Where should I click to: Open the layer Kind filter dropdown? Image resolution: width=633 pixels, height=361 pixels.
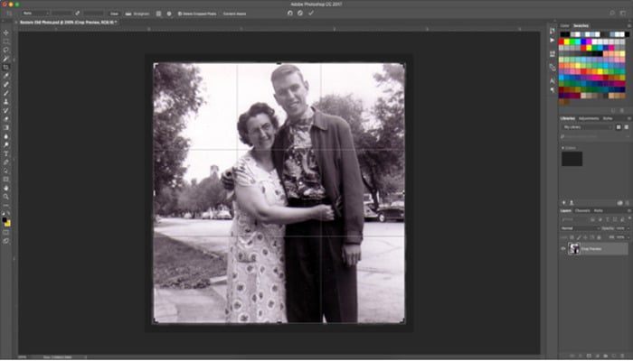(x=574, y=219)
